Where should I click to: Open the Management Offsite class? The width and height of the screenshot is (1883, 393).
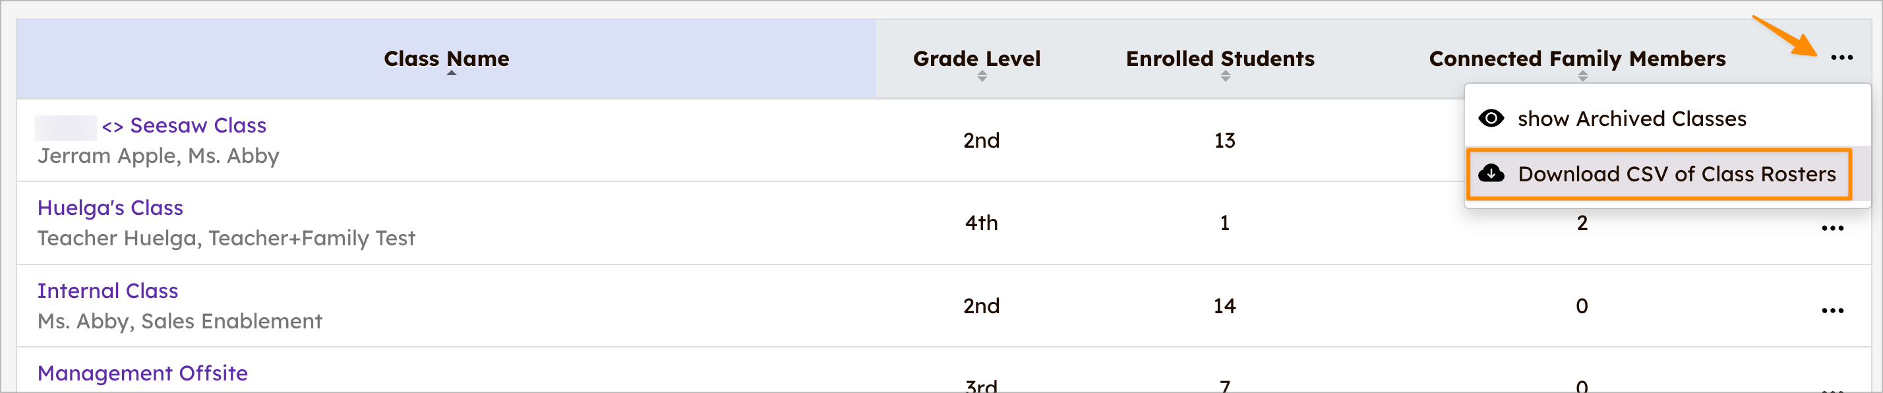141,373
